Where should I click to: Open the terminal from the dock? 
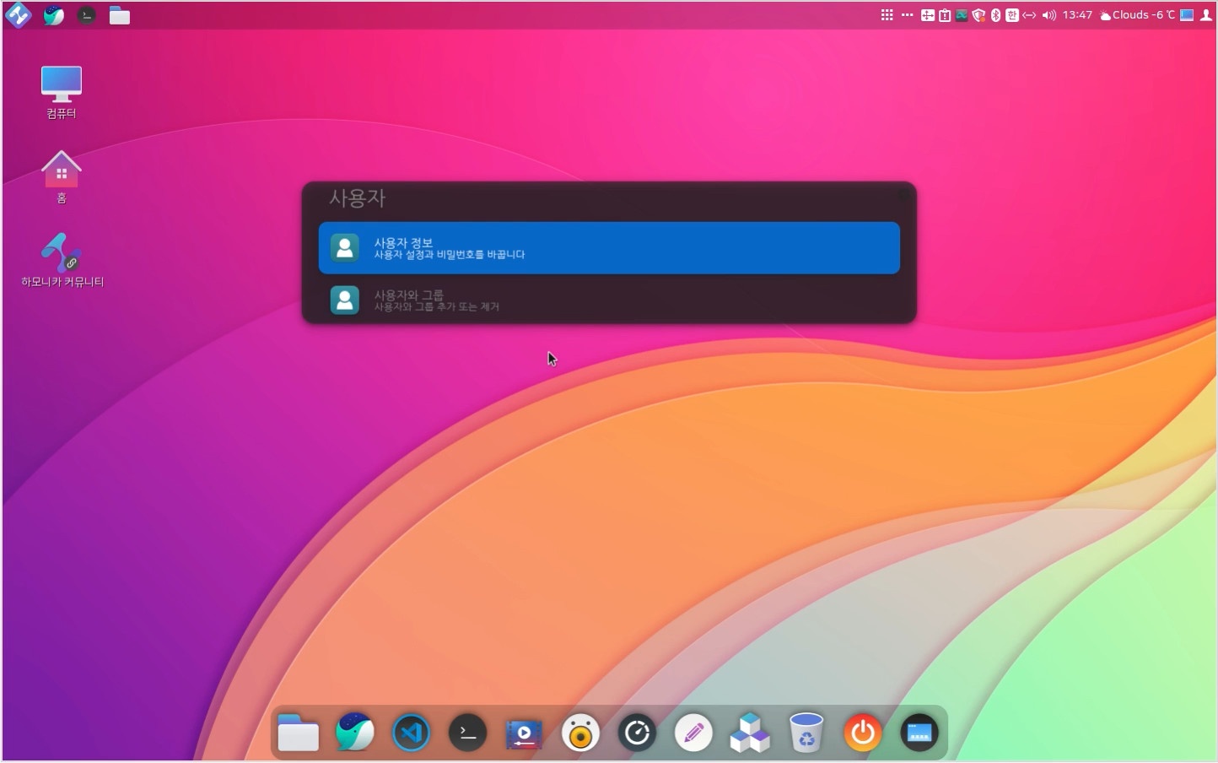pos(467,733)
